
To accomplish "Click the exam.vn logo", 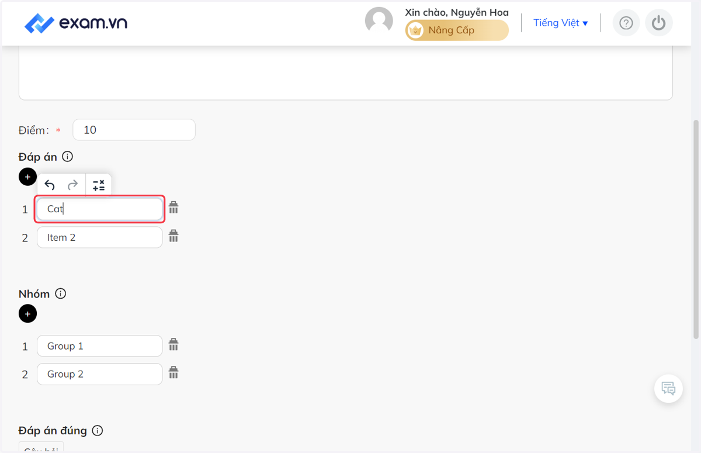I will point(76,23).
